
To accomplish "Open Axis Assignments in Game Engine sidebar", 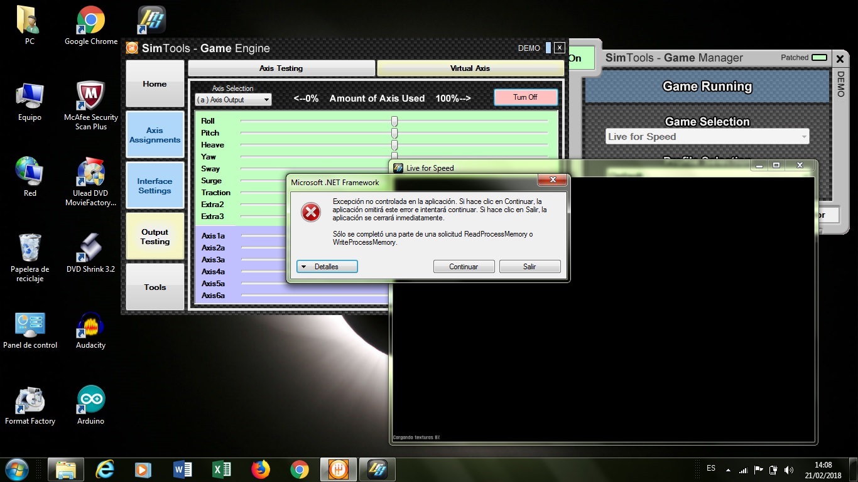I will (155, 135).
